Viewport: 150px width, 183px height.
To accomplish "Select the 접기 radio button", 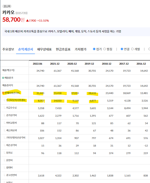I will [x=94, y=49].
